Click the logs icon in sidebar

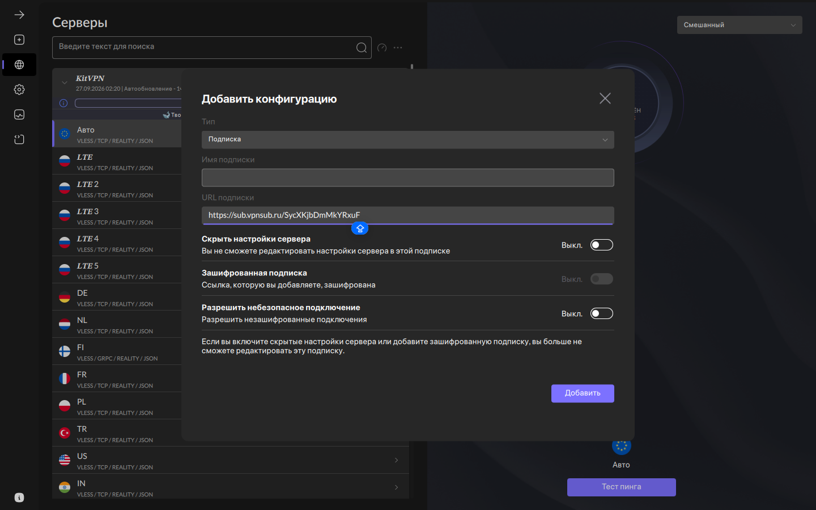click(x=19, y=139)
